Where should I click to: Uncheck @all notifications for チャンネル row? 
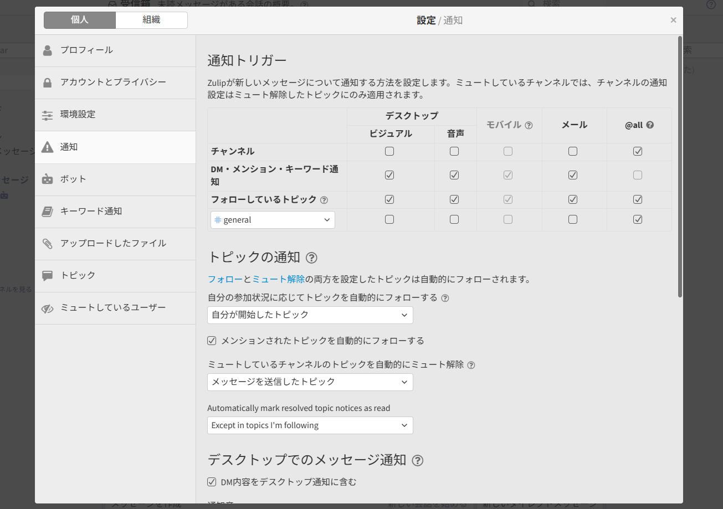tap(638, 151)
